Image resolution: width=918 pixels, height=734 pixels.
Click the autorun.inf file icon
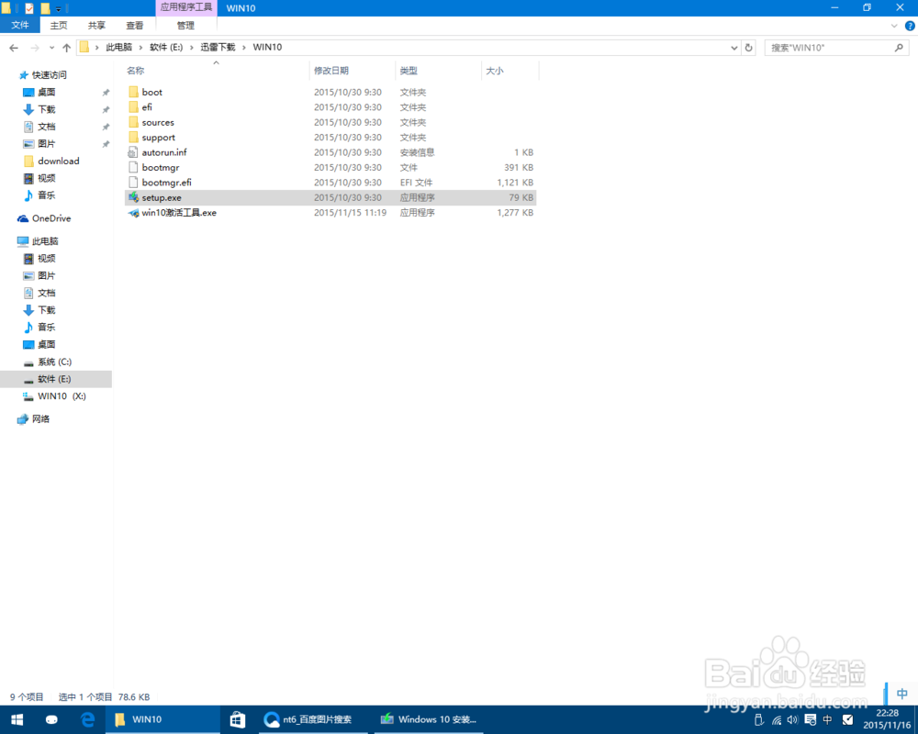pyautogui.click(x=133, y=152)
